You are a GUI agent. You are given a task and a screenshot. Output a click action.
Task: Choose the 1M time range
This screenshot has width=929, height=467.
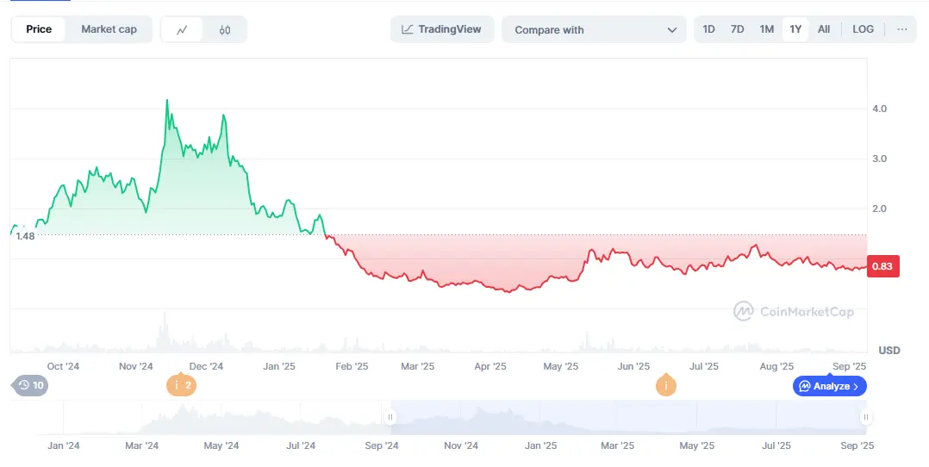click(x=766, y=29)
